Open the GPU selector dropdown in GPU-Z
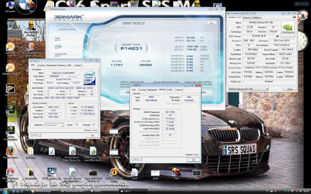 (248, 89)
